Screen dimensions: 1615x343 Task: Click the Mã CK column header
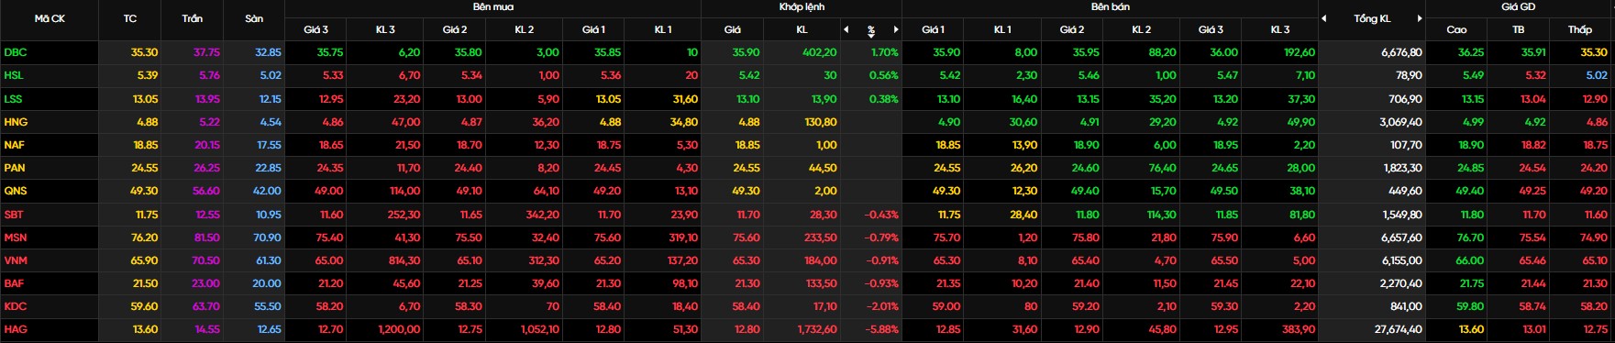(x=50, y=18)
